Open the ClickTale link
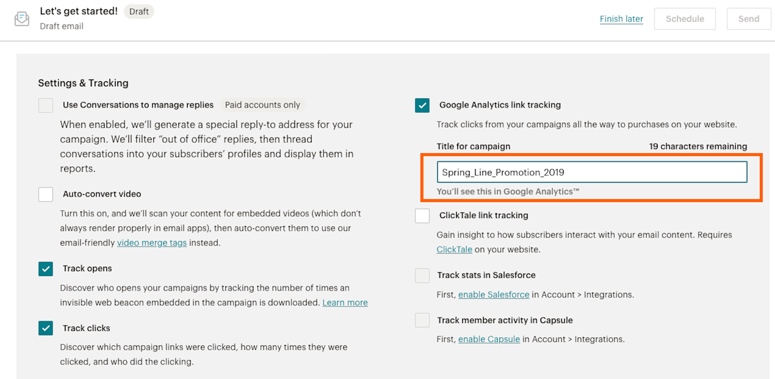This screenshot has width=775, height=379. point(454,250)
